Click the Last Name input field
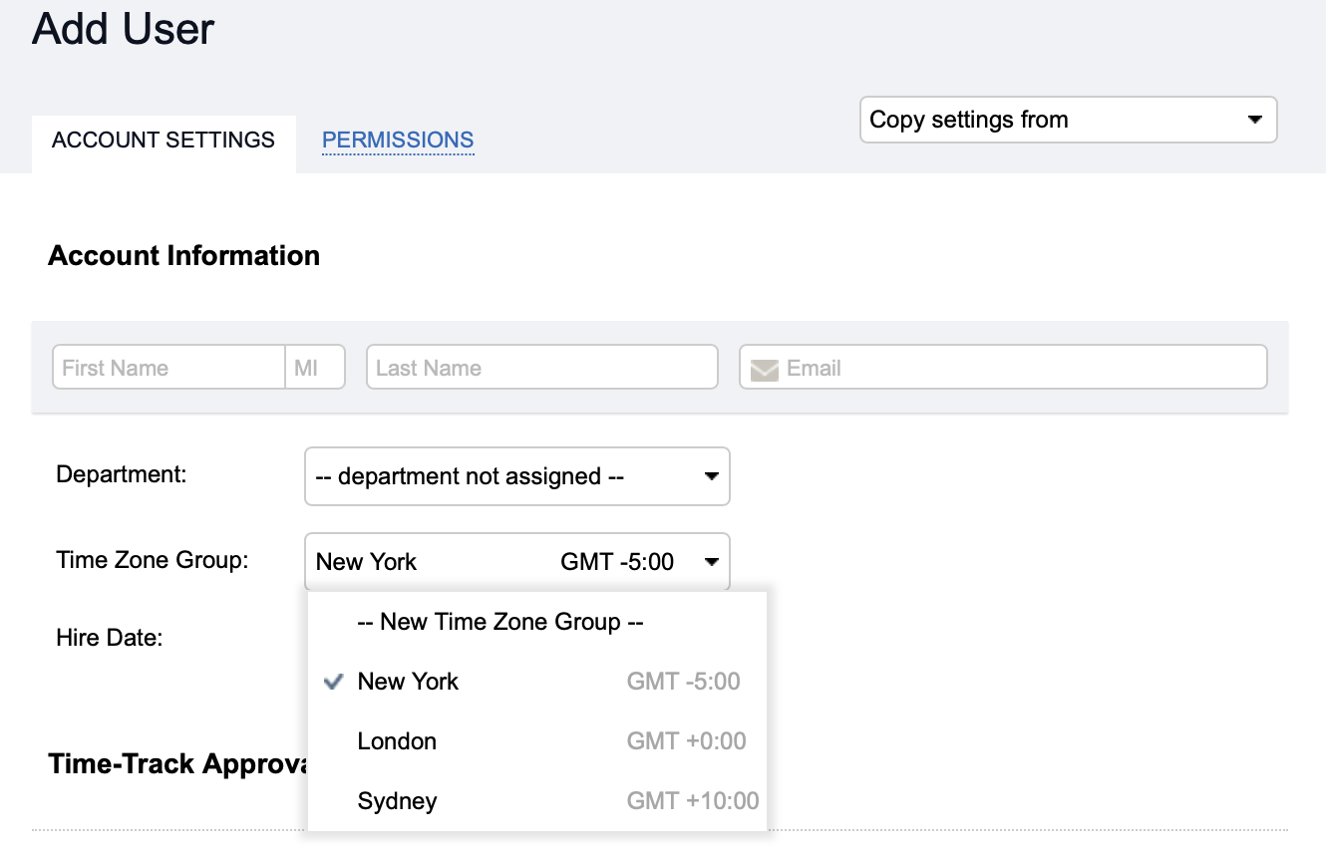The width and height of the screenshot is (1326, 853). click(541, 367)
